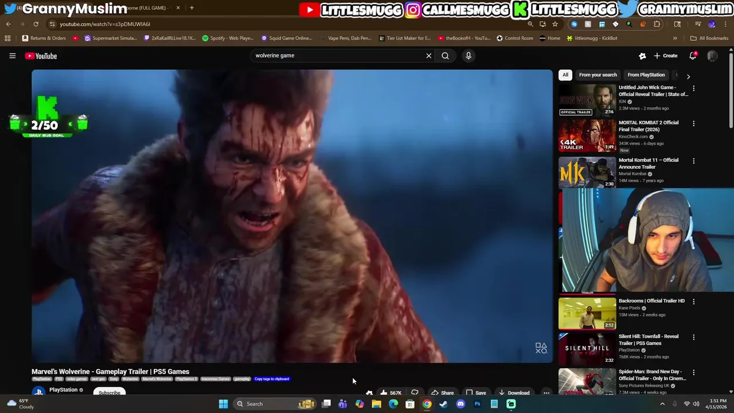Open more actions three-dot menu under video

tap(546, 393)
